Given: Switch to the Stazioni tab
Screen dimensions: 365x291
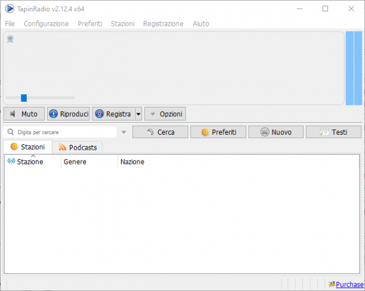Looking at the screenshot, I should [27, 147].
